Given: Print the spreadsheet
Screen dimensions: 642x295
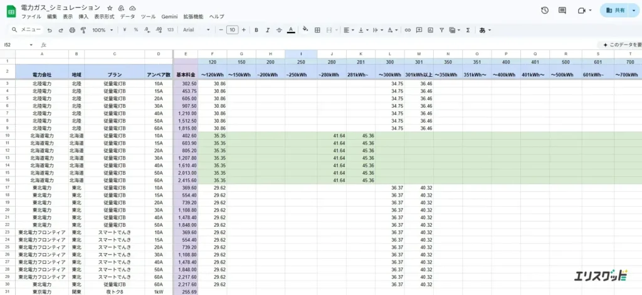Looking at the screenshot, I should pos(72,30).
